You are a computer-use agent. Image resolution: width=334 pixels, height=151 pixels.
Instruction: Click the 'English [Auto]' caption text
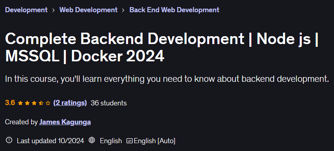(155, 141)
